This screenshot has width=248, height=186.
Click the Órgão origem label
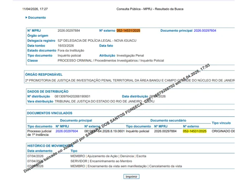(38, 36)
